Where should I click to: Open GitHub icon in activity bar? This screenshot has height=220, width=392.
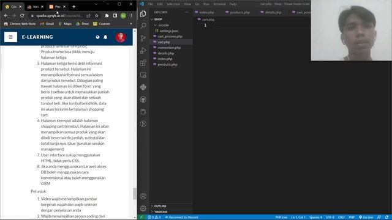coord(143,100)
